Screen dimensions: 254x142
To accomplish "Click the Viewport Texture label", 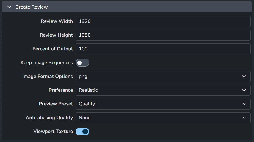I will (53, 131).
